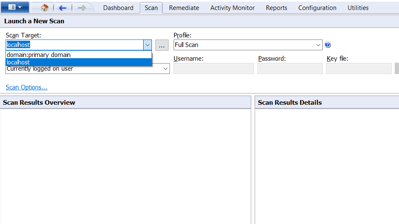Collapse the Scan Target dropdown arrow
399x224 pixels.
147,45
